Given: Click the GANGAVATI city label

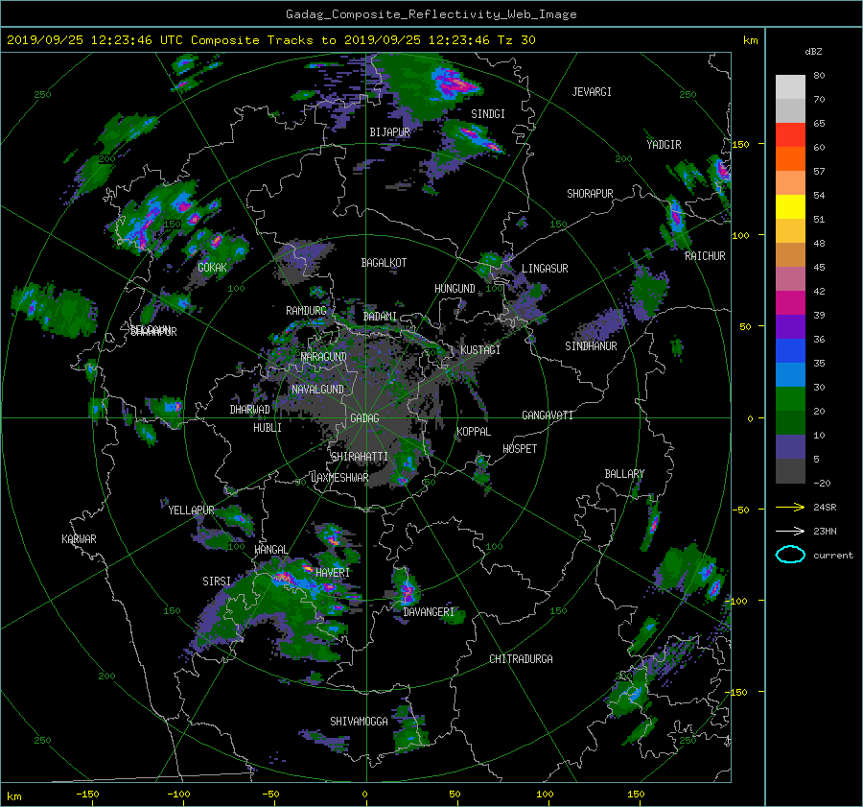Looking at the screenshot, I should coord(548,415).
